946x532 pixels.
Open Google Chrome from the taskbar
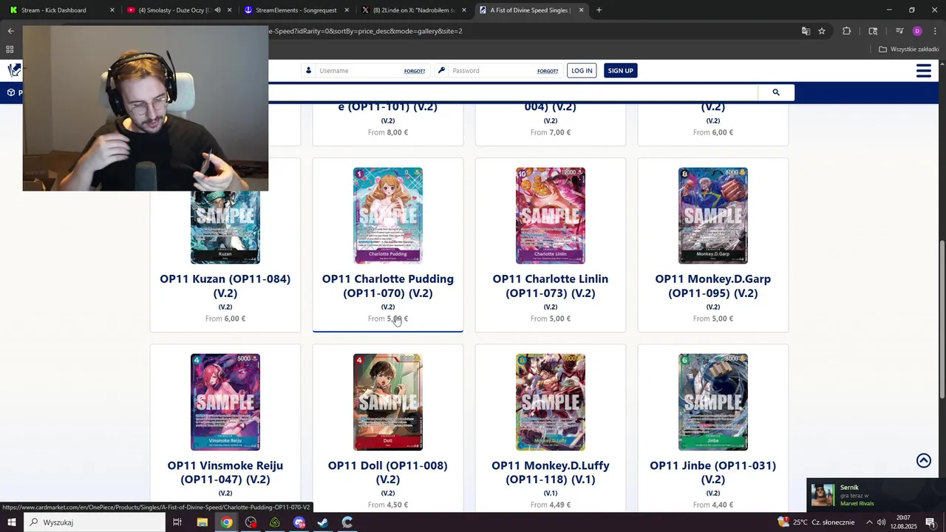point(226,522)
